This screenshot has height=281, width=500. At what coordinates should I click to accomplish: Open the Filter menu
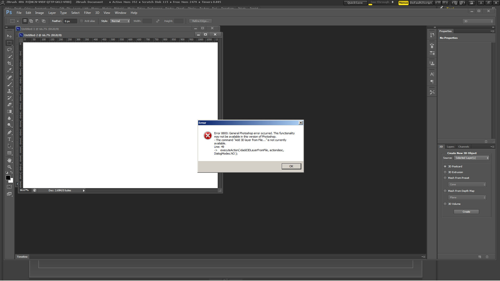click(x=87, y=13)
